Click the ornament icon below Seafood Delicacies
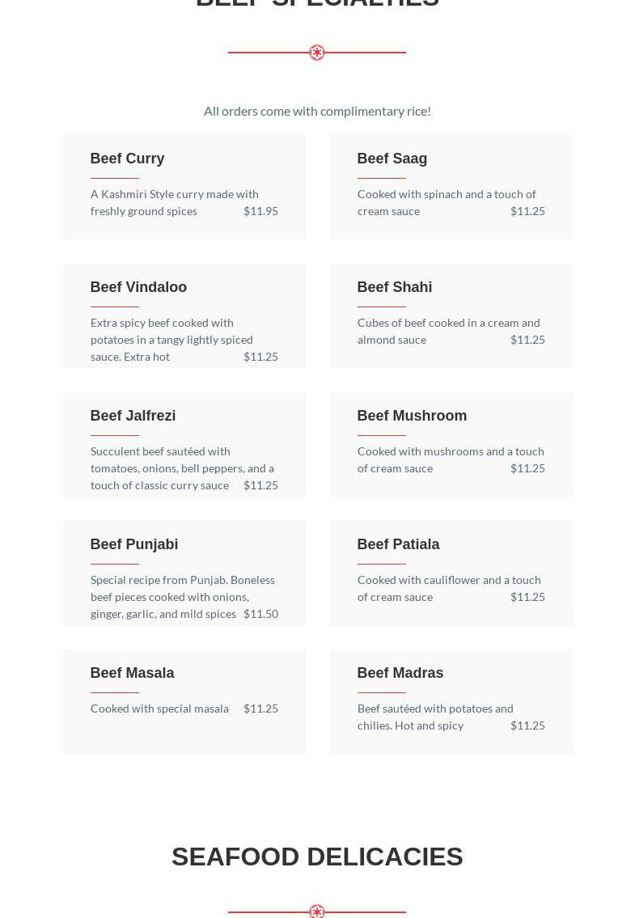 point(317,912)
